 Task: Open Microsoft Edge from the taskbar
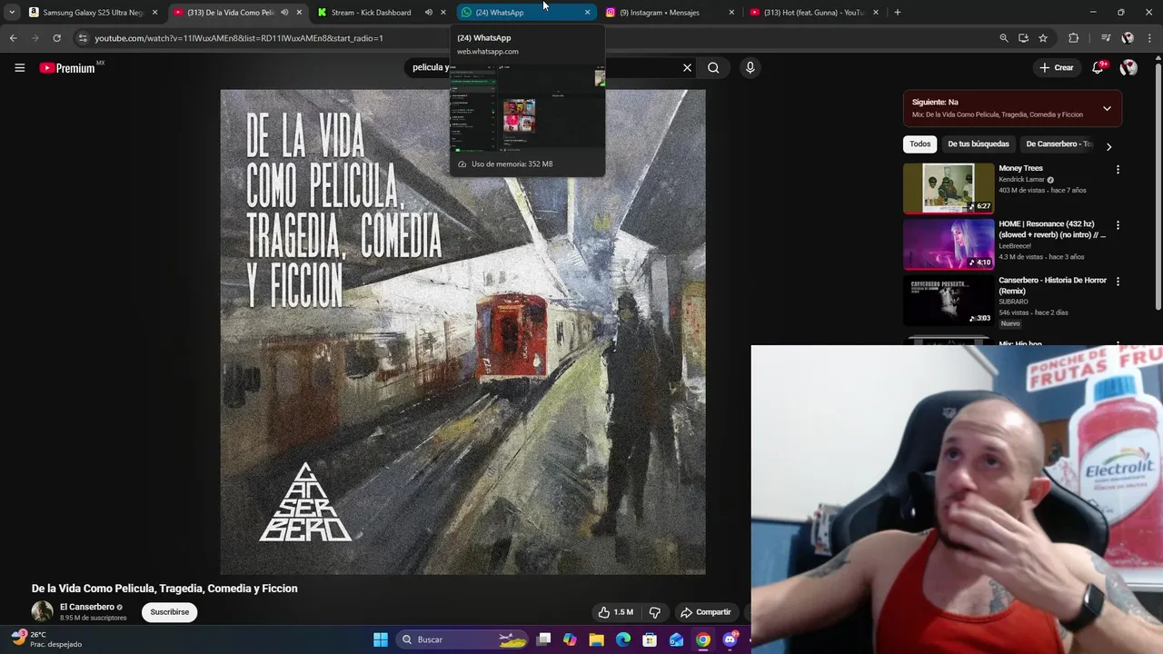point(623,639)
